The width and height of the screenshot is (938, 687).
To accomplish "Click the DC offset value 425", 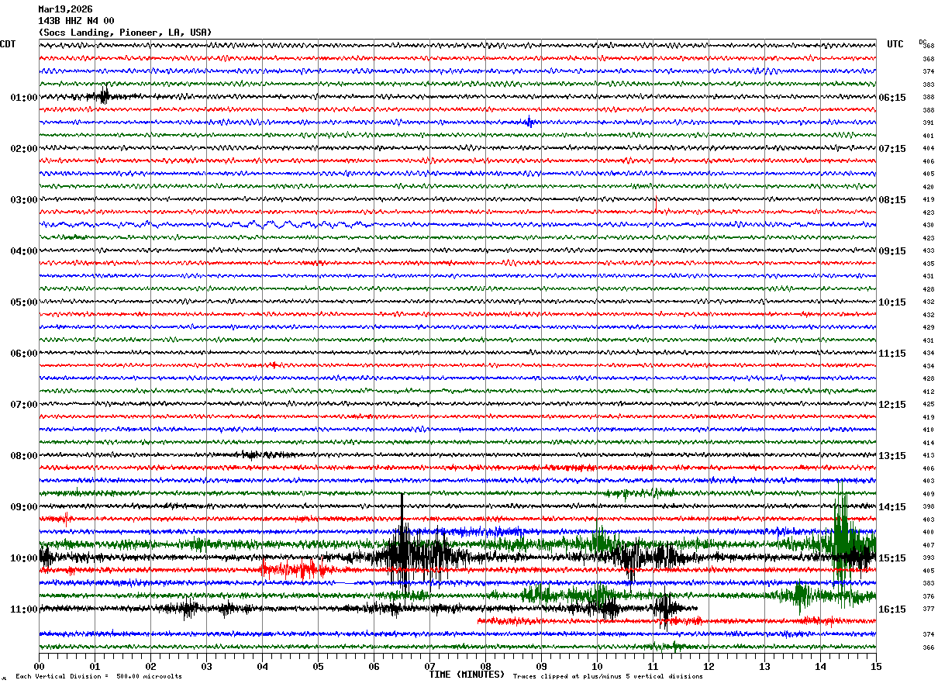I will point(928,405).
